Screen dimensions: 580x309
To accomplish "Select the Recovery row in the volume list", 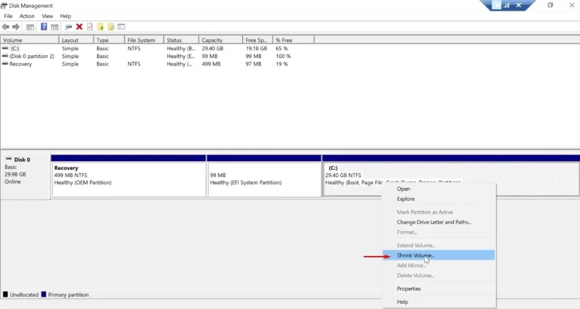I will pyautogui.click(x=157, y=64).
